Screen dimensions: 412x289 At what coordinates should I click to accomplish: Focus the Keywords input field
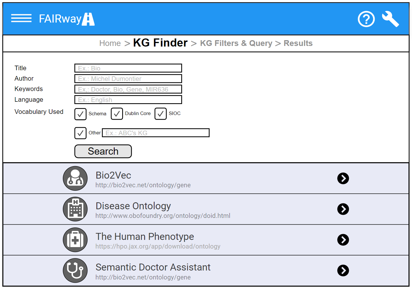coord(128,89)
